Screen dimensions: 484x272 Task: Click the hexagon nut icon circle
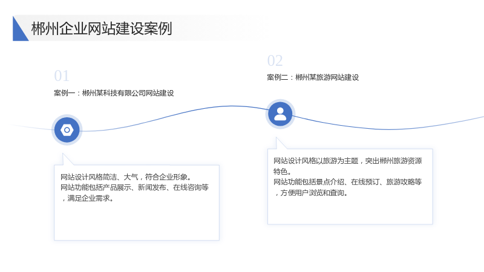pyautogui.click(x=67, y=130)
